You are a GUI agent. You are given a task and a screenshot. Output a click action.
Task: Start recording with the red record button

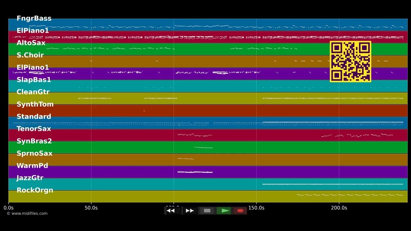point(240,211)
